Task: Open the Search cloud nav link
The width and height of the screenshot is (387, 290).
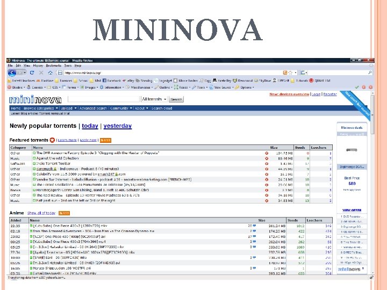Action: (162, 108)
